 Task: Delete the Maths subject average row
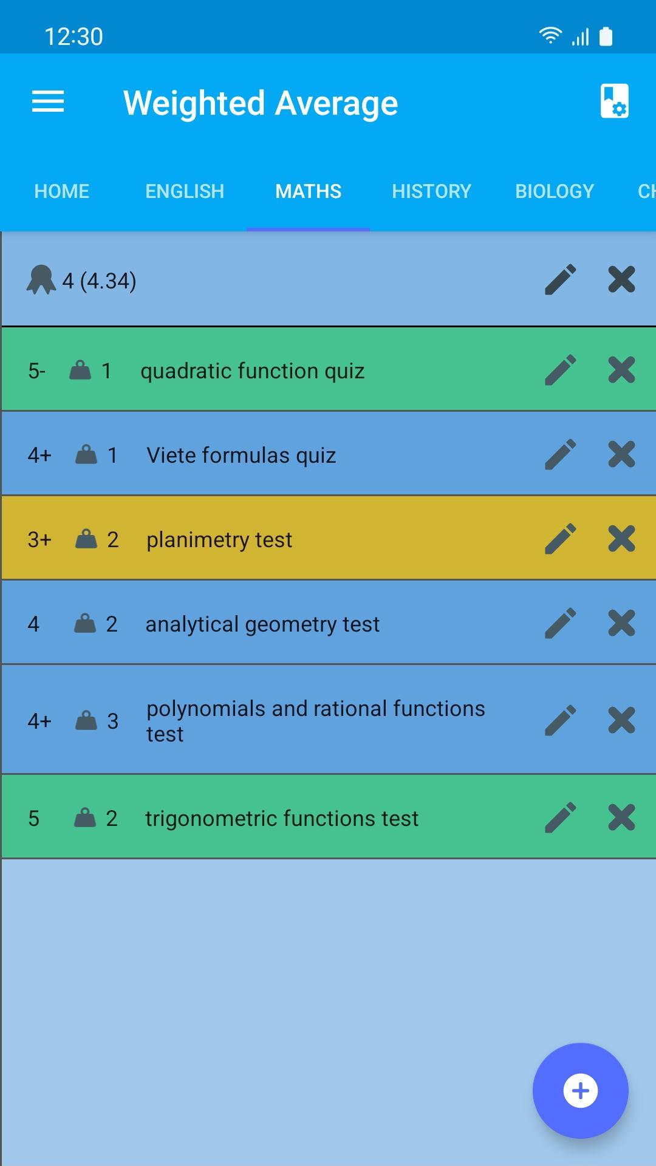tap(621, 279)
